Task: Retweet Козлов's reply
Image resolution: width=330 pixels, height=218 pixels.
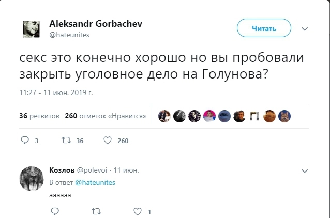Action: (96, 211)
